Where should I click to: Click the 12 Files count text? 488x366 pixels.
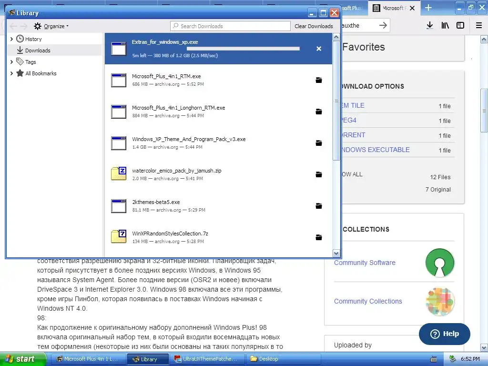pyautogui.click(x=440, y=177)
